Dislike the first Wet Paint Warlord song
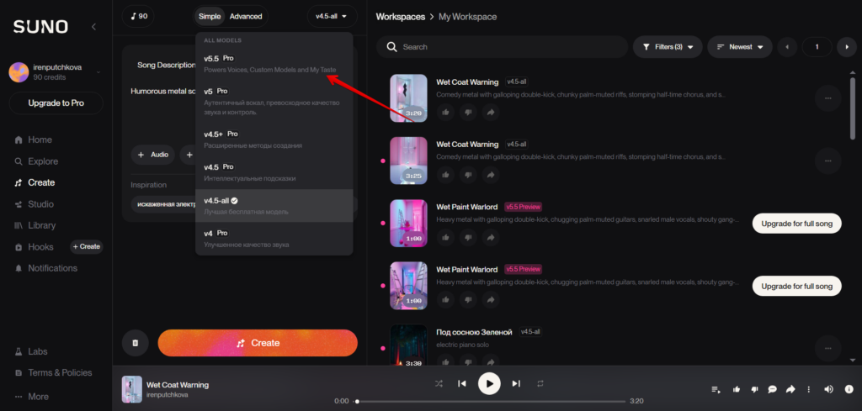This screenshot has width=862, height=411. [x=468, y=237]
